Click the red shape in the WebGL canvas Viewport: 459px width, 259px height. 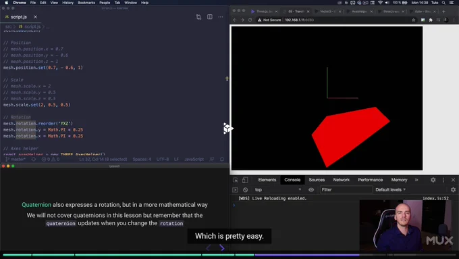click(x=350, y=136)
